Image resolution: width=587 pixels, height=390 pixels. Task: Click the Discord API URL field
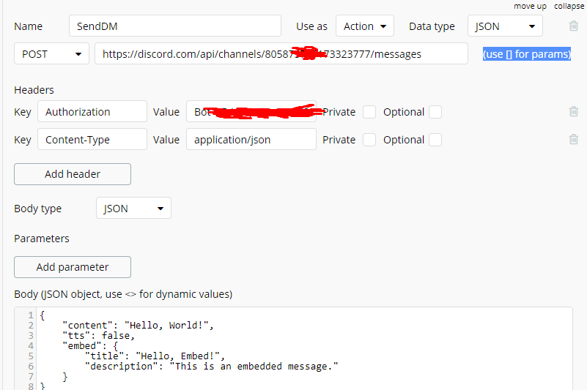point(281,53)
